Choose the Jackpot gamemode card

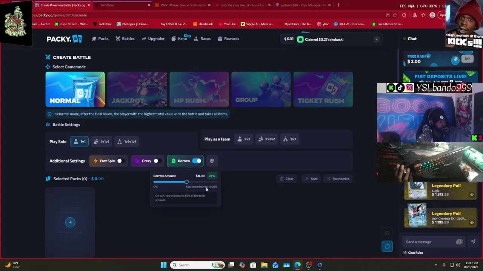(137, 89)
